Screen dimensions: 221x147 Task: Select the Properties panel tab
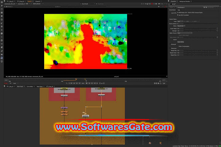[x=173, y=1]
